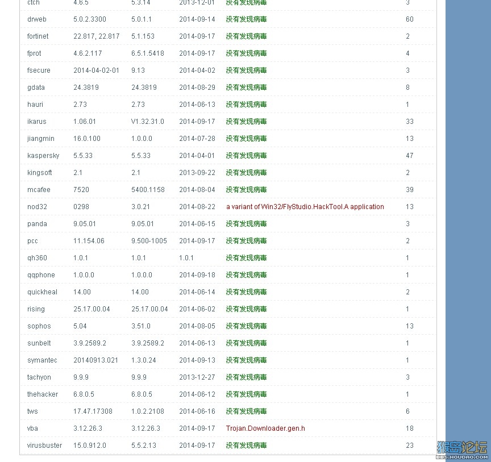
Task: Click fsecure in the engine column
Action: coord(39,70)
